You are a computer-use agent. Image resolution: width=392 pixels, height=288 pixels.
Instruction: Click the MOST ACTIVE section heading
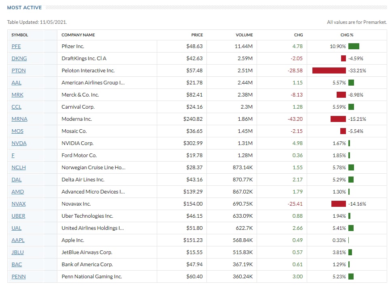pyautogui.click(x=25, y=8)
